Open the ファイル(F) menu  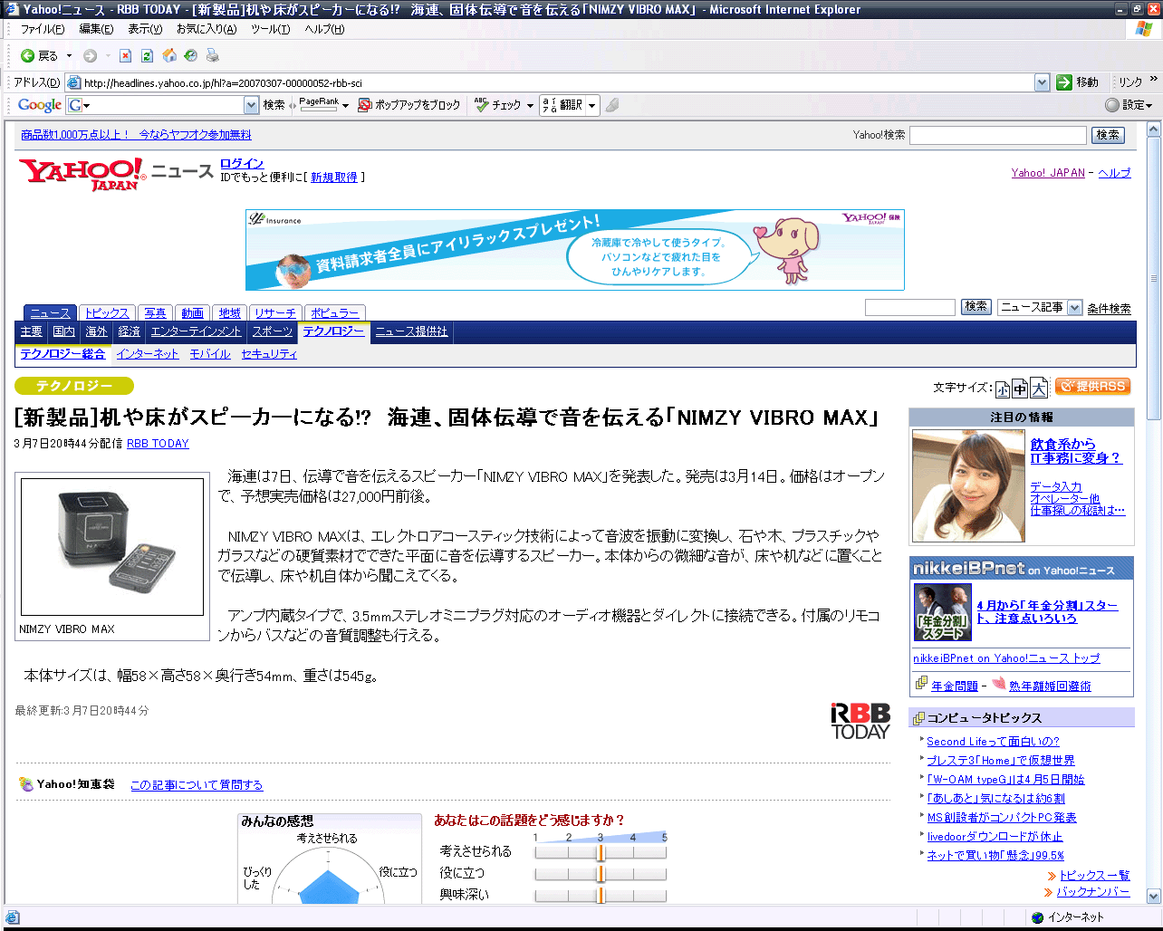(x=43, y=29)
